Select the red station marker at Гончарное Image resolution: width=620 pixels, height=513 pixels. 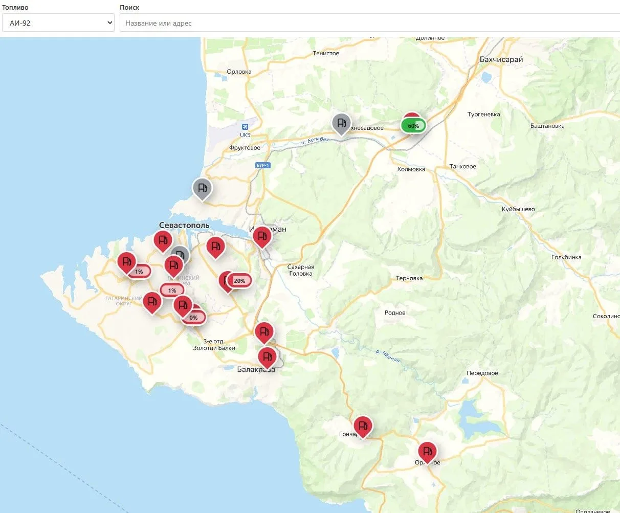[363, 427]
